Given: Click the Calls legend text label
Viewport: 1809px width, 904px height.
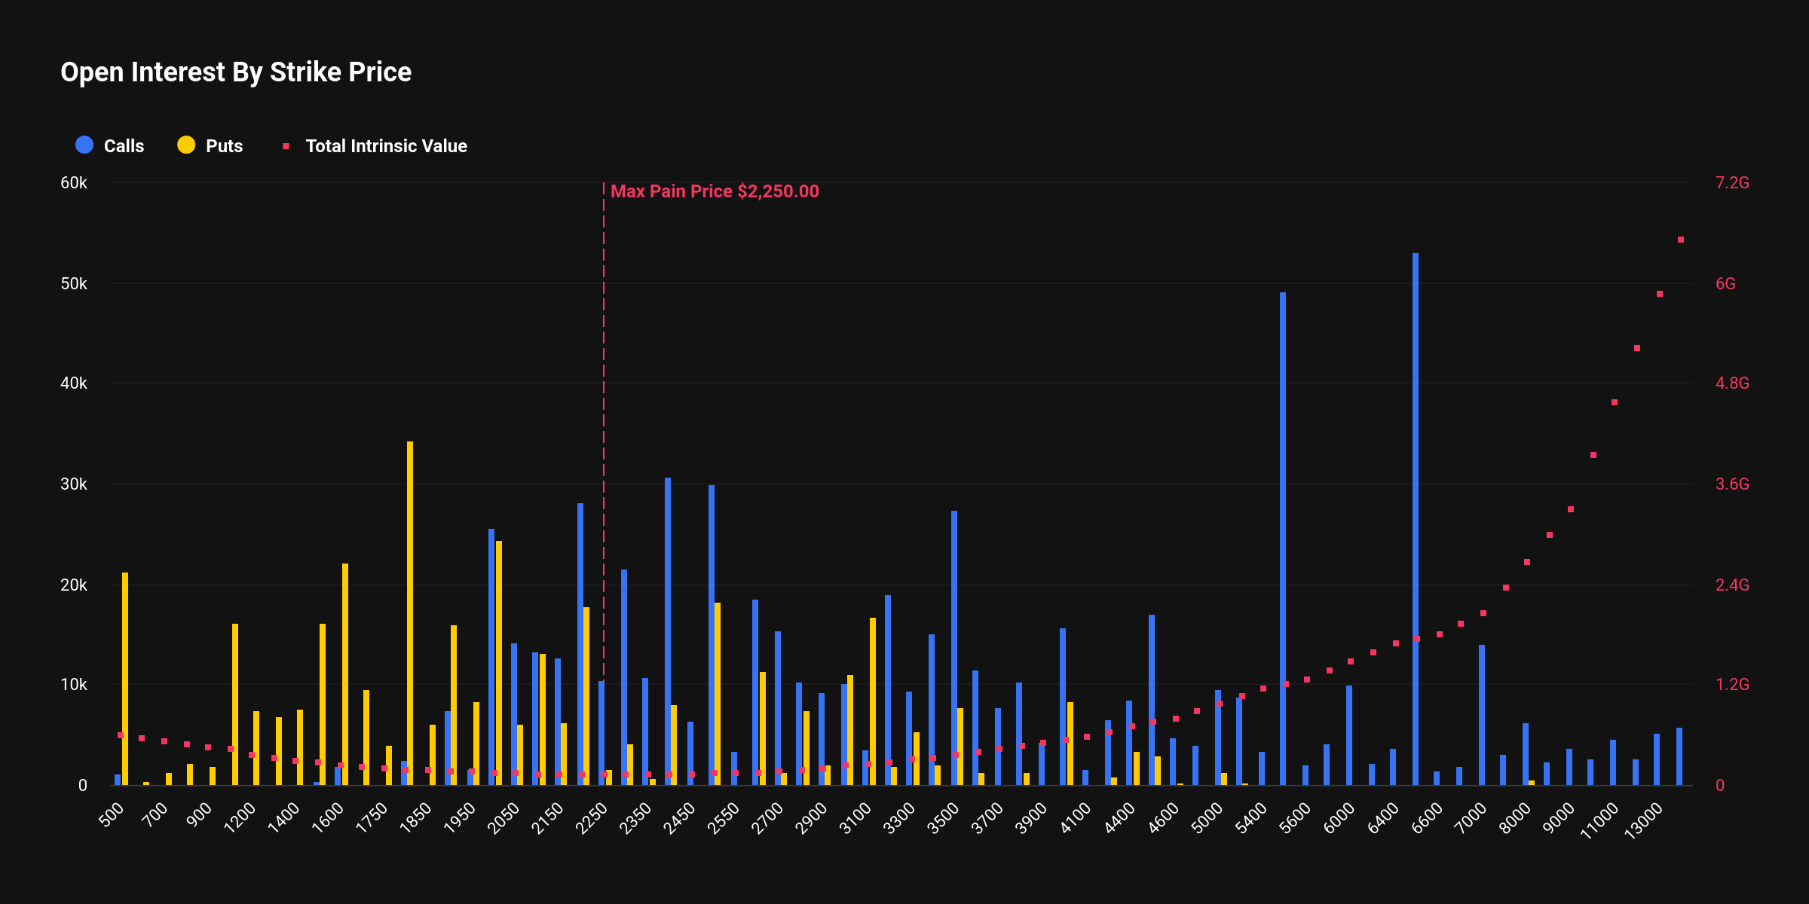Looking at the screenshot, I should [x=123, y=145].
